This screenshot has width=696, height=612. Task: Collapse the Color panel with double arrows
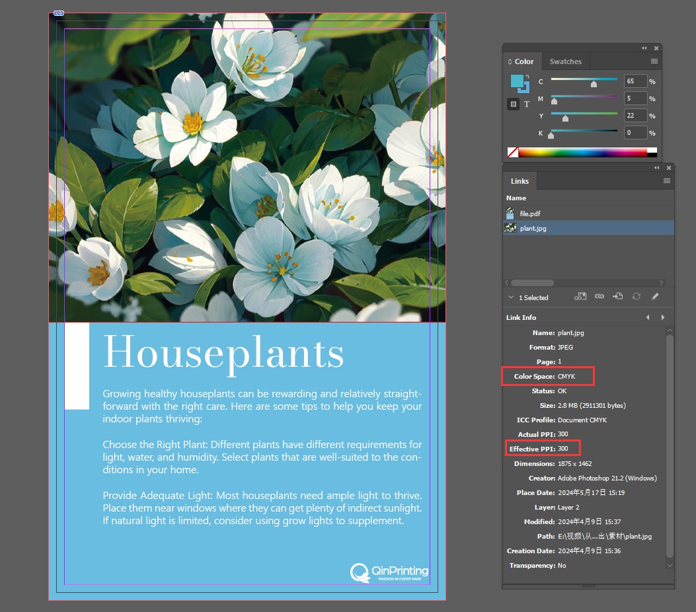pos(644,48)
